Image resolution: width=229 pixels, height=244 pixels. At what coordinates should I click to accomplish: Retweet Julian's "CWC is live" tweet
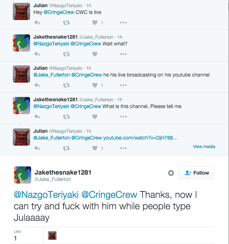[x=66, y=23]
